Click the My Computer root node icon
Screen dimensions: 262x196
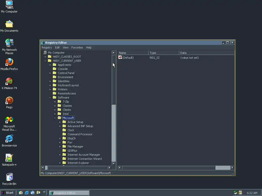(x=45, y=53)
